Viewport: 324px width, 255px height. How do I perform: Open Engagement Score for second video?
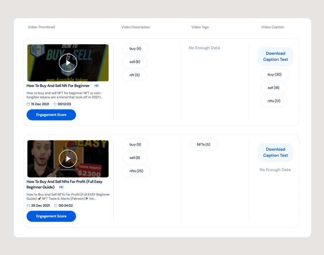51,216
